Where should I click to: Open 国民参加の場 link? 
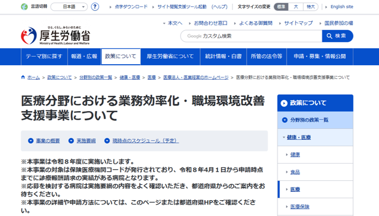tap(339, 23)
